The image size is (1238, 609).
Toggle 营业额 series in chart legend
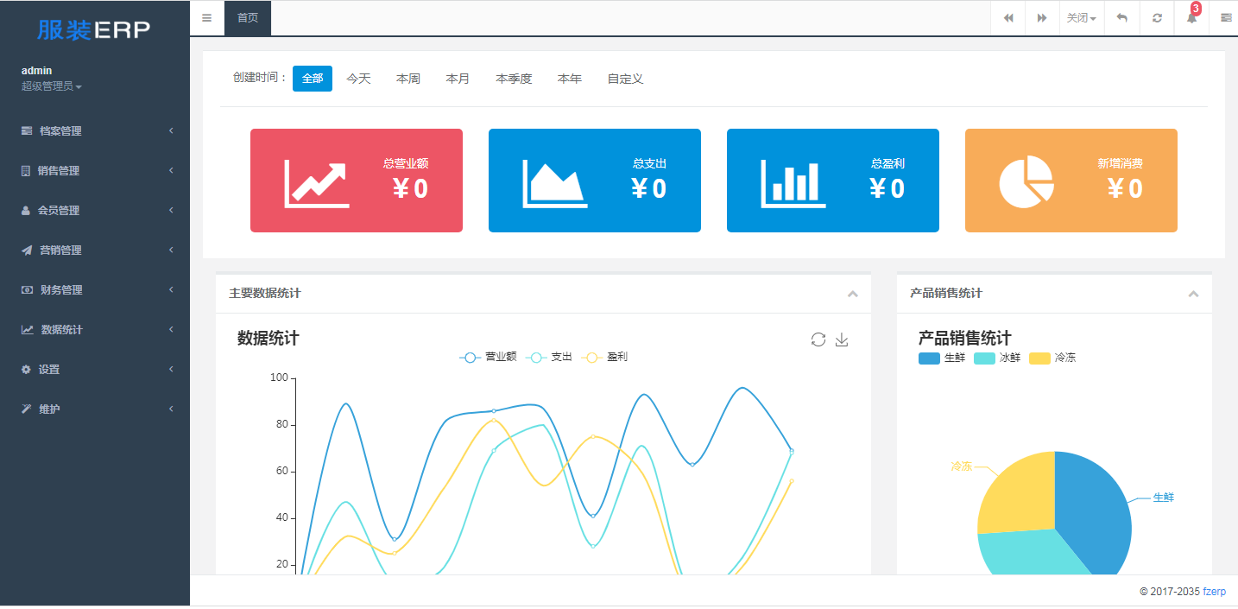(489, 357)
